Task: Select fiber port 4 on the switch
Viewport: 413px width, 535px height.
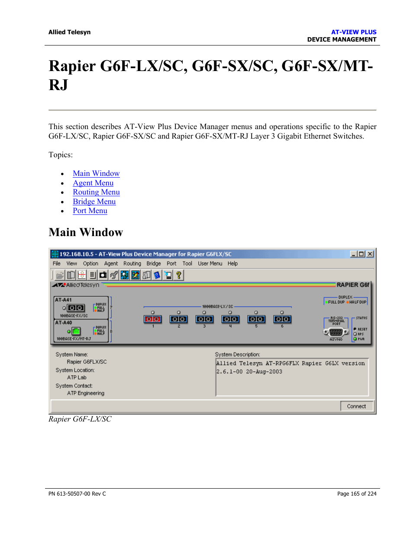Action: click(230, 319)
